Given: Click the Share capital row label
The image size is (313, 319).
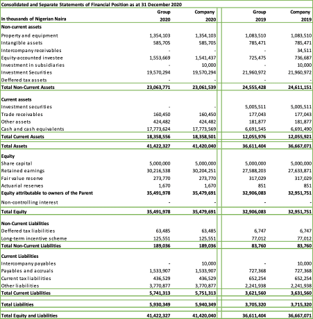Looking at the screenshot, I should pos(17,163).
